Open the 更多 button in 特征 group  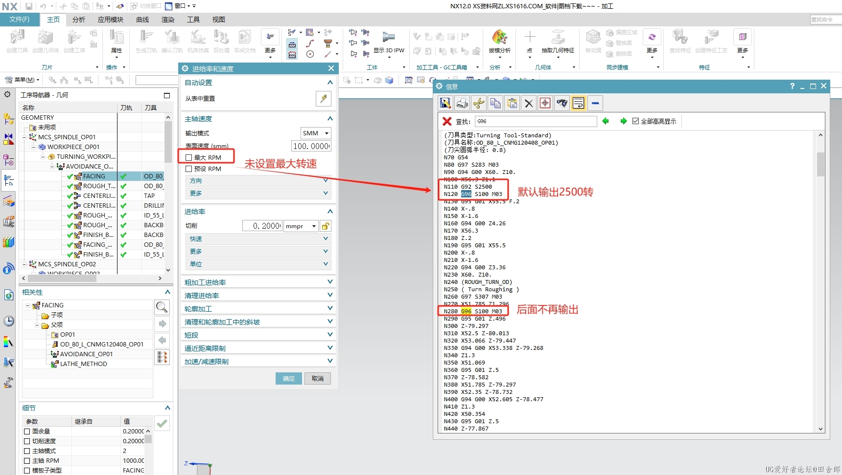[x=743, y=43]
